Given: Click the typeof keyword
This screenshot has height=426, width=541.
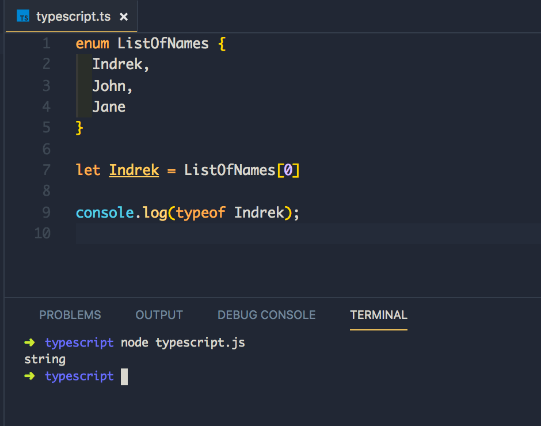Looking at the screenshot, I should pyautogui.click(x=200, y=213).
